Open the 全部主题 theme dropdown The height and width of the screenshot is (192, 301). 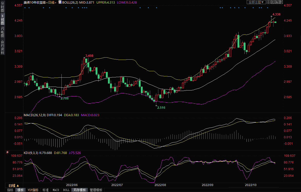256,2
